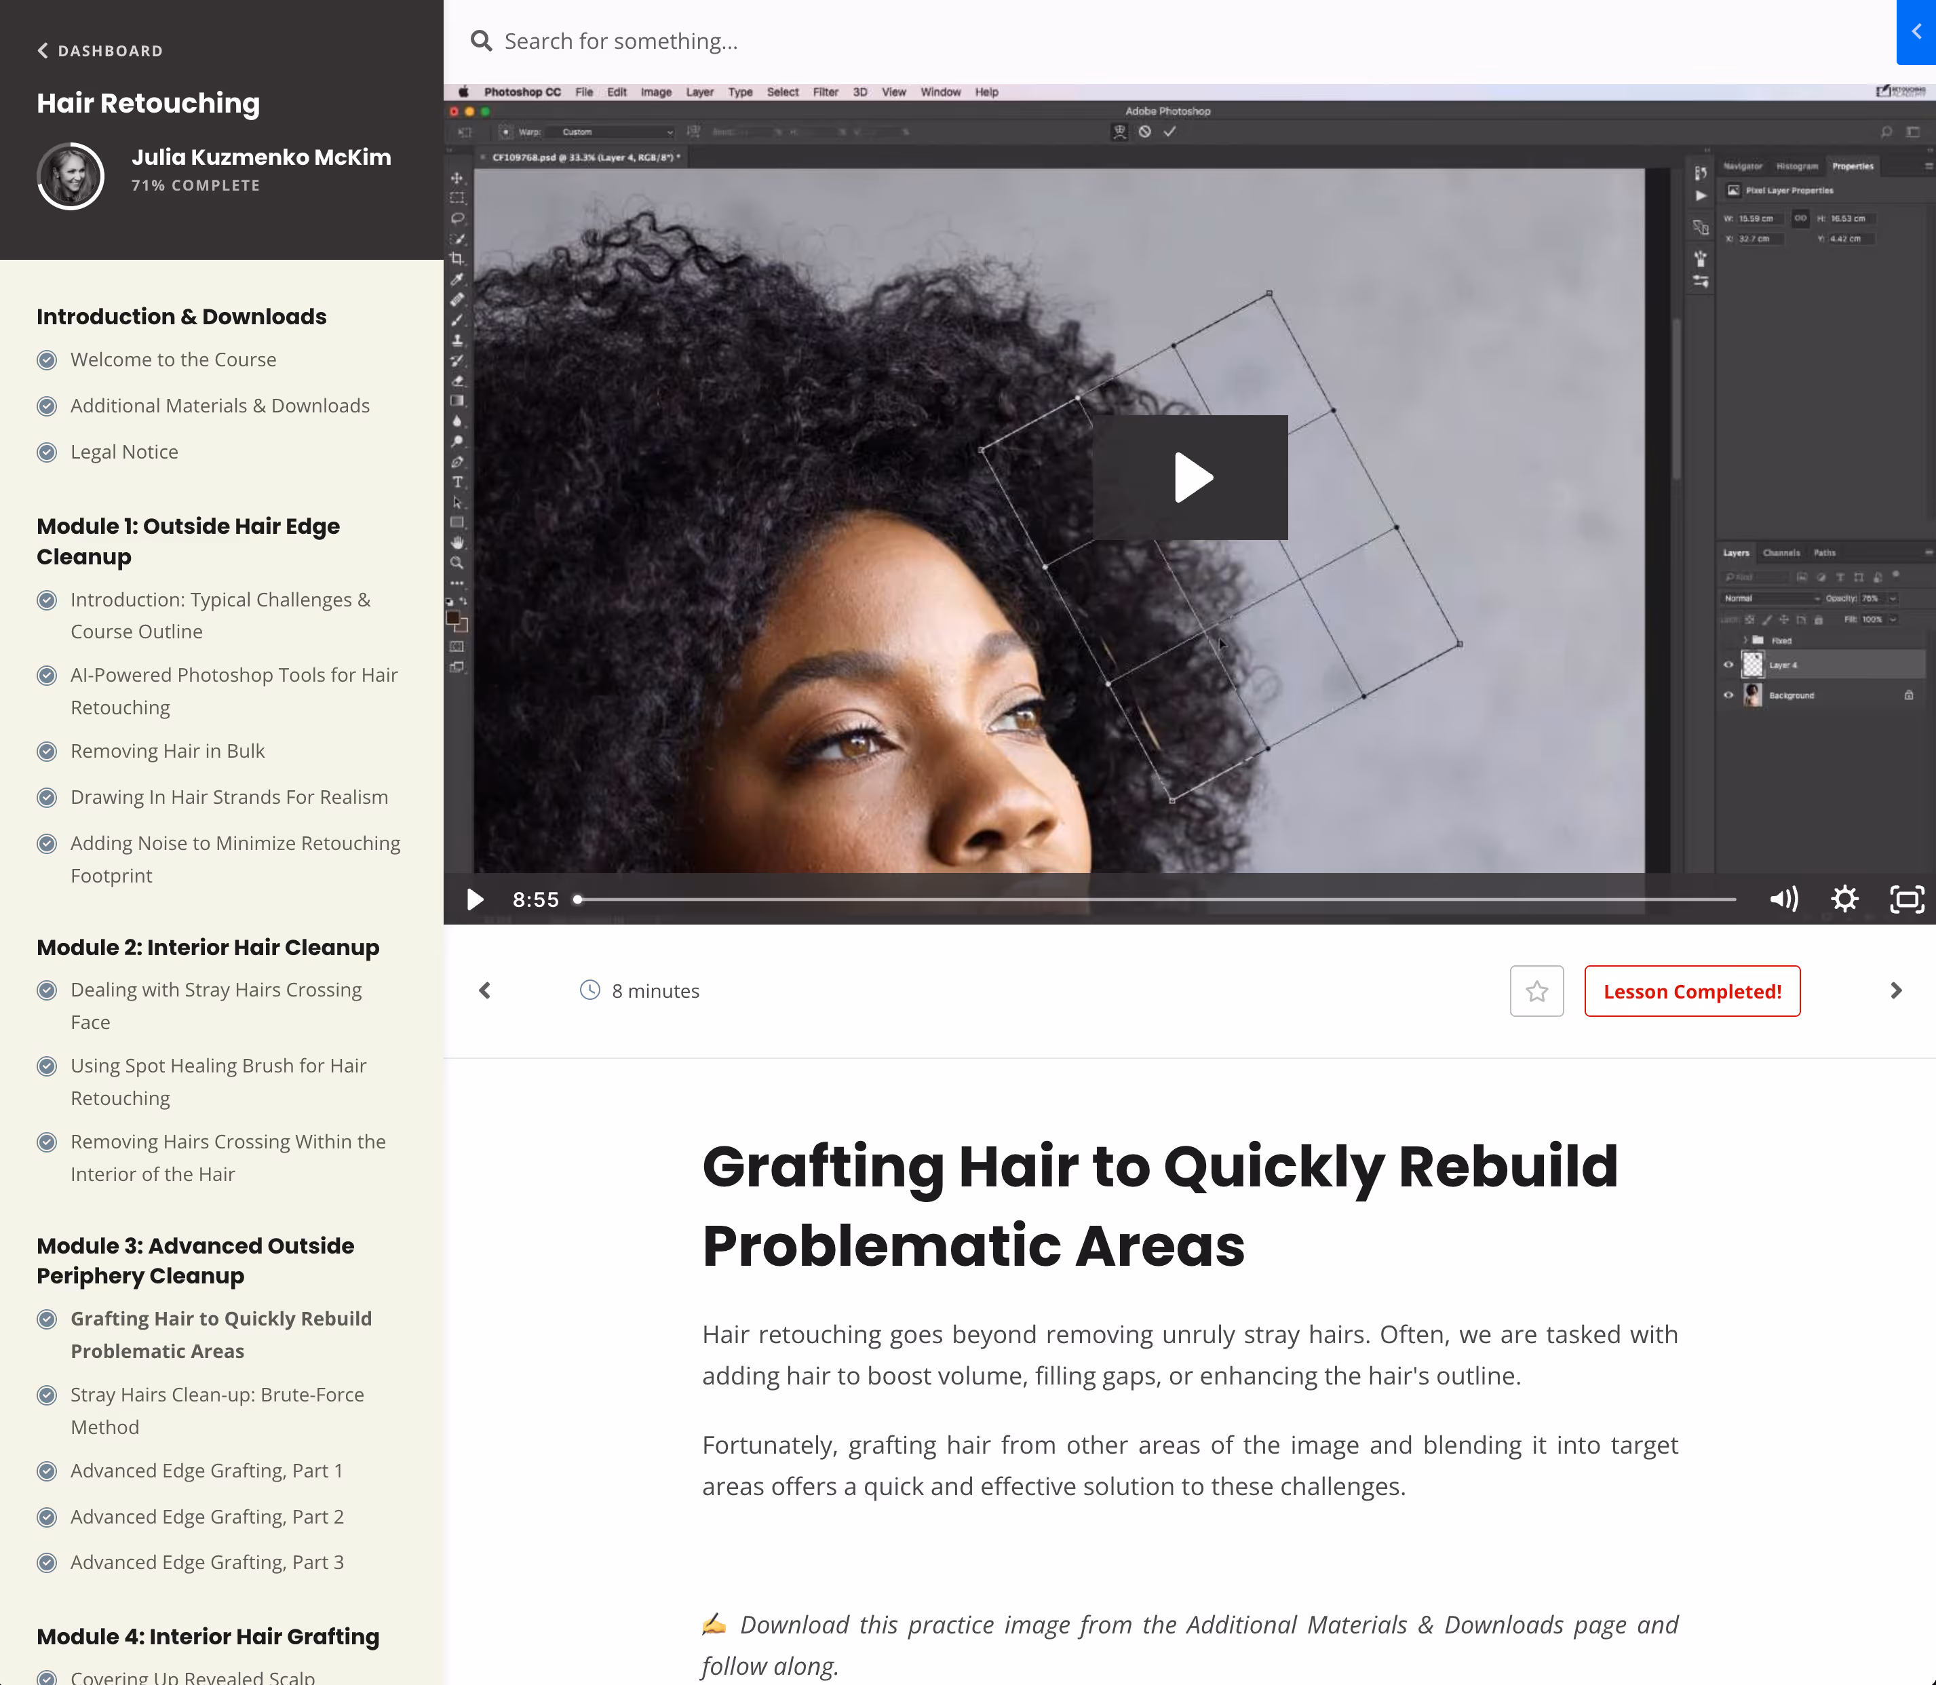Click the large play button overlay
Viewport: 1936px width, 1685px height.
point(1190,478)
